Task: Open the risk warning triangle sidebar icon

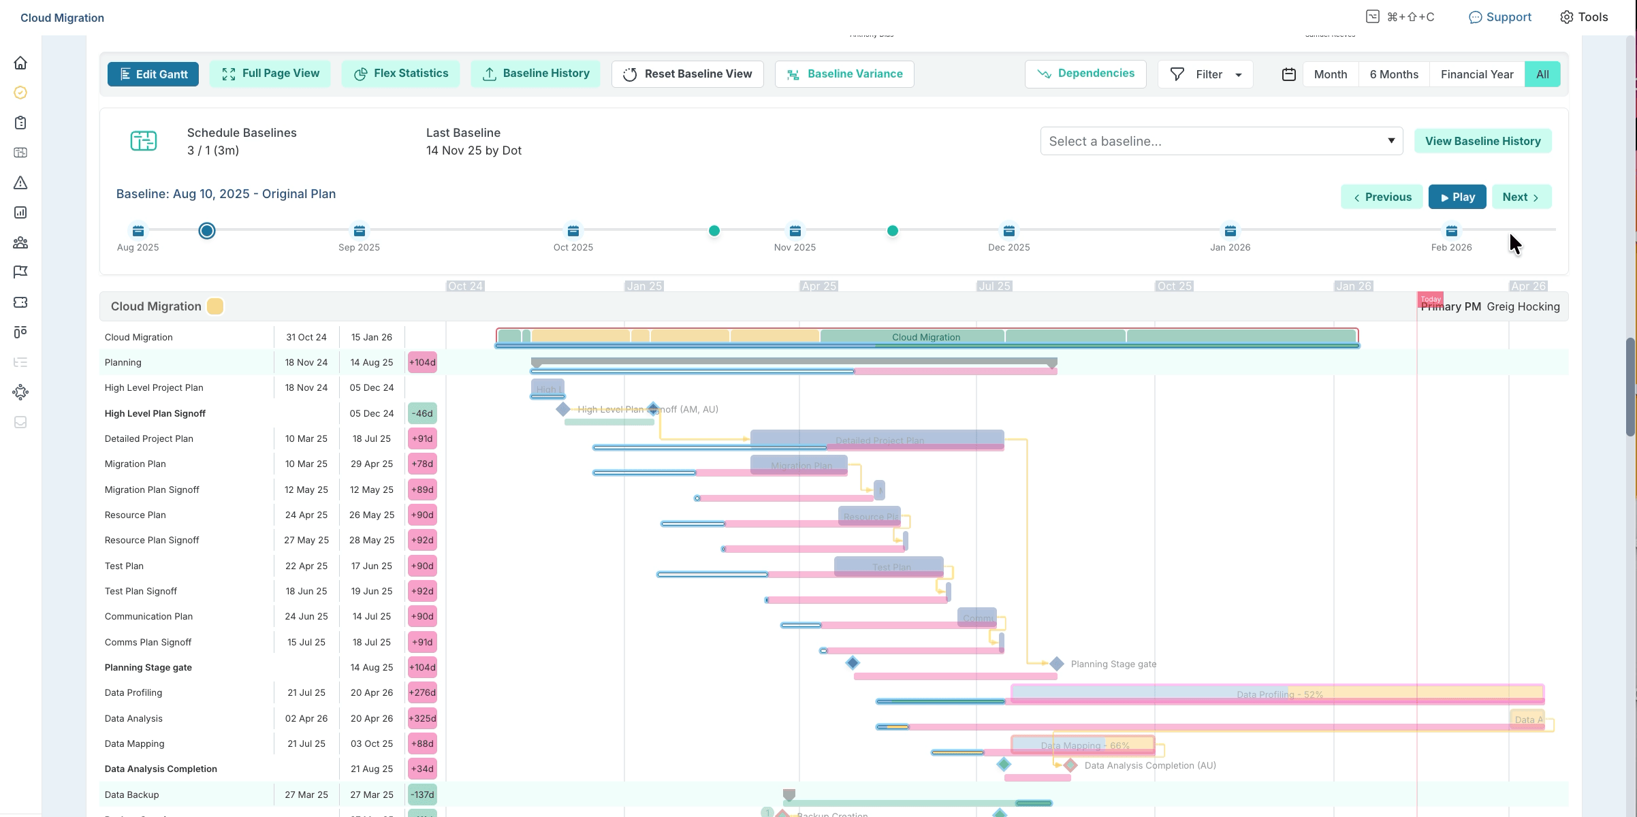Action: coord(20,182)
